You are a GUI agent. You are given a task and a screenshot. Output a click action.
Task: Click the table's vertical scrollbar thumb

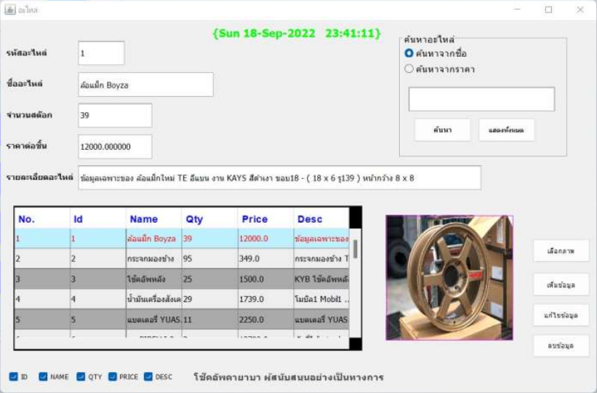356,249
